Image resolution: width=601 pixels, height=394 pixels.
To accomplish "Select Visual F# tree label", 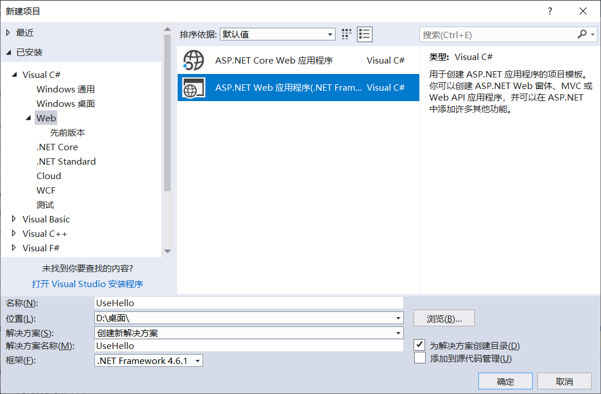I will [41, 248].
